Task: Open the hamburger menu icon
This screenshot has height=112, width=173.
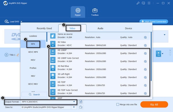Action: [x=149, y=3]
